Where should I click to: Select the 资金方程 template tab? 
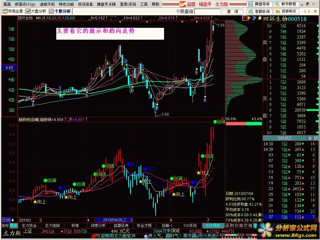pos(144,226)
